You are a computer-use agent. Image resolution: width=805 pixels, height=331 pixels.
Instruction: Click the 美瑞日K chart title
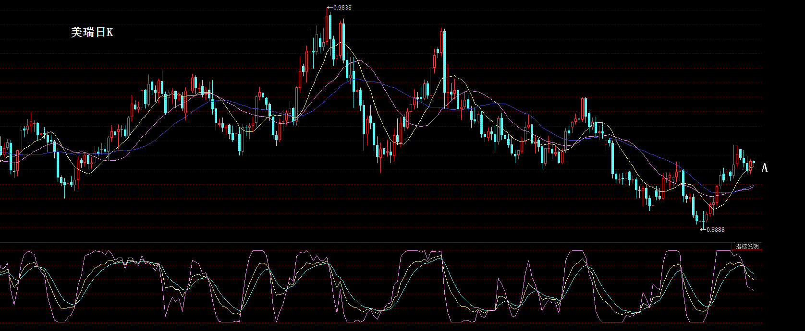[92, 32]
